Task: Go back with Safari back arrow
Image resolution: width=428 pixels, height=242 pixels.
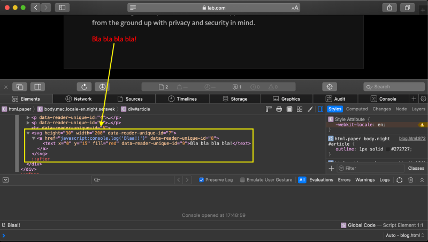Action: pyautogui.click(x=35, y=7)
